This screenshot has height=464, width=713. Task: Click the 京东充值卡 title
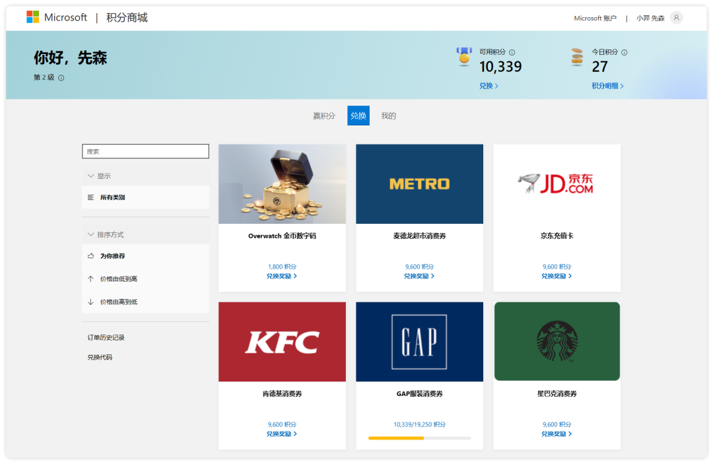[557, 236]
